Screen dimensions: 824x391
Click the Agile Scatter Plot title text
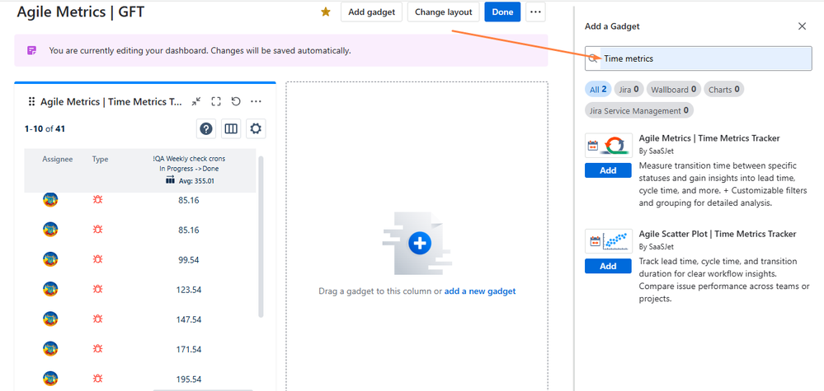click(718, 234)
